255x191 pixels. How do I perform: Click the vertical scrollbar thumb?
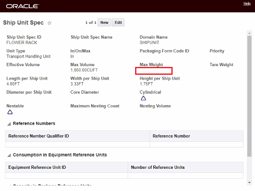click(249, 94)
